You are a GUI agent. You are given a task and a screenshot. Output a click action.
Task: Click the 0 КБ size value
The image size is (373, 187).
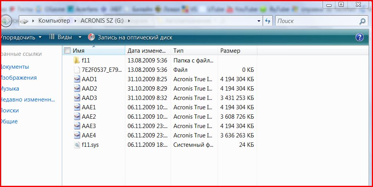(x=248, y=70)
